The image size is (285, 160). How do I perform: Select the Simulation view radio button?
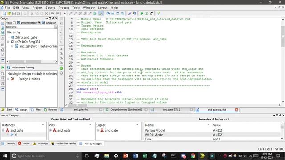(x=39, y=23)
